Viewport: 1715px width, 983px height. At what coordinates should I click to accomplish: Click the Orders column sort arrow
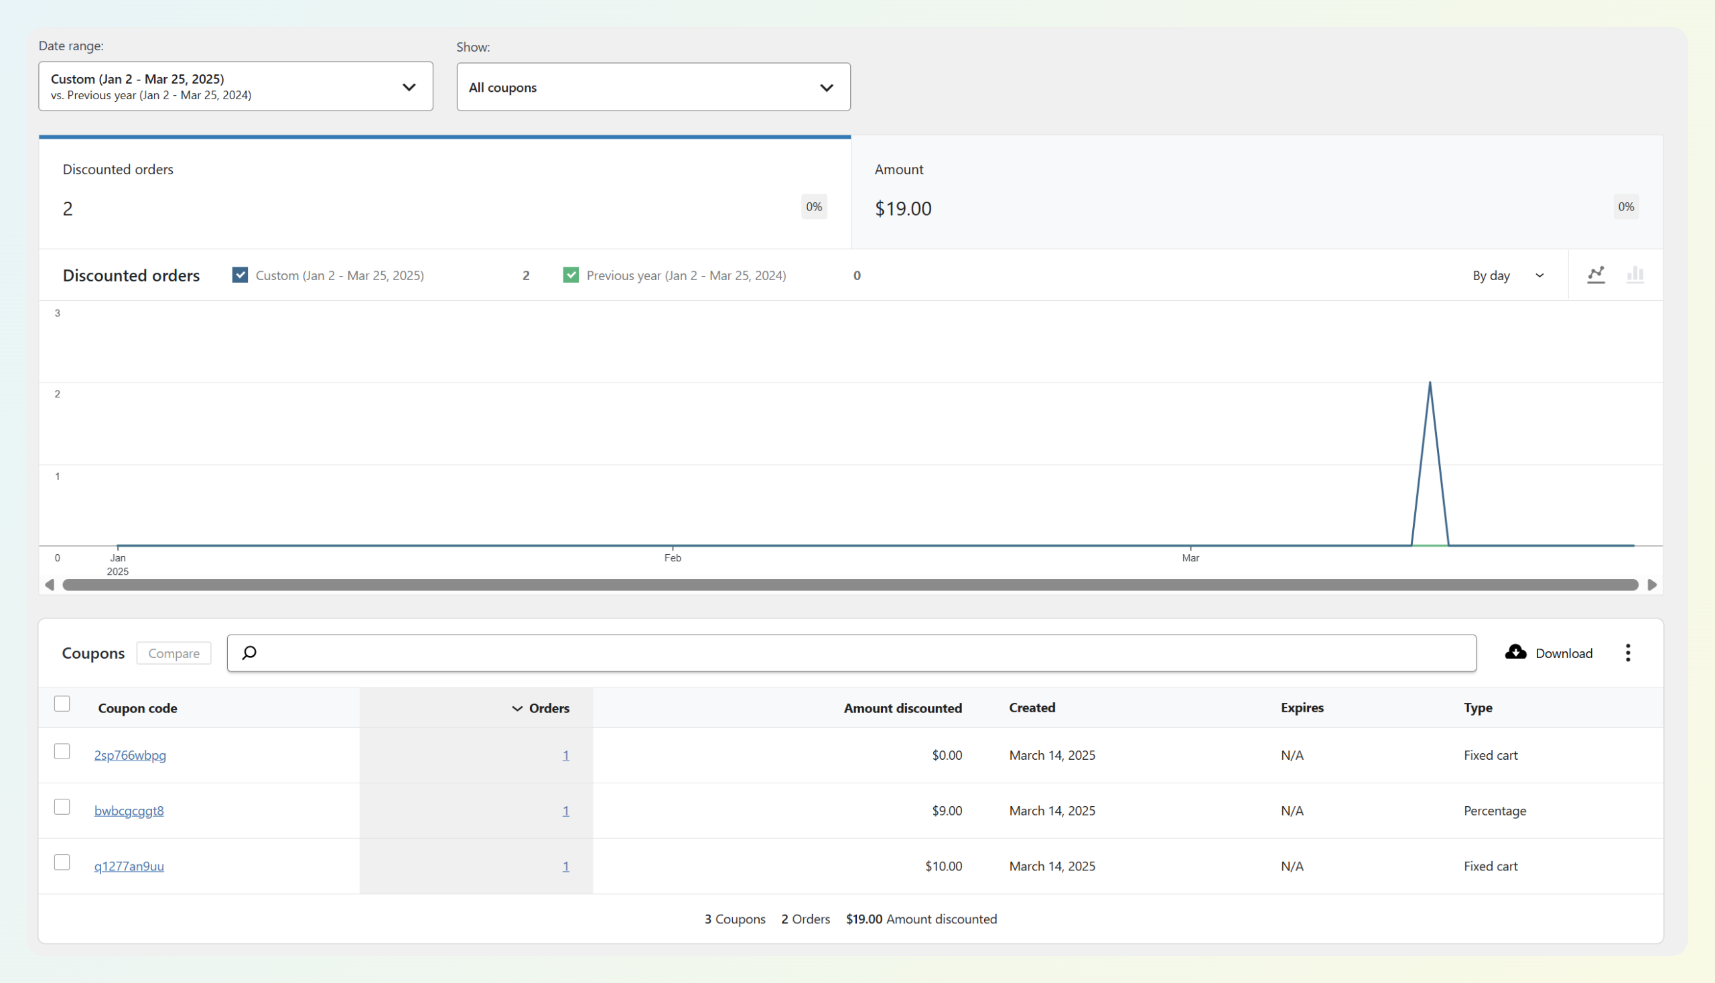pos(517,708)
